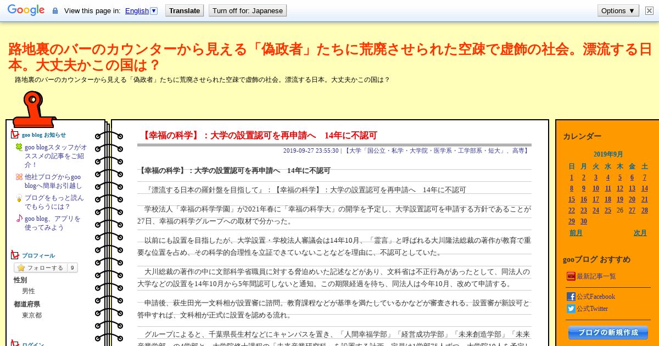Screen dimensions: 659x346
Task: Click the red binder clip icon
Action: click(x=34, y=110)
